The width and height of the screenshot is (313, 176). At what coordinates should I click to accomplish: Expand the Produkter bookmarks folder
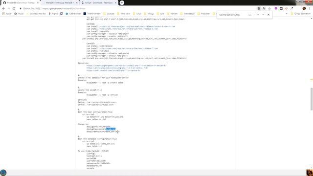click(203, 14)
